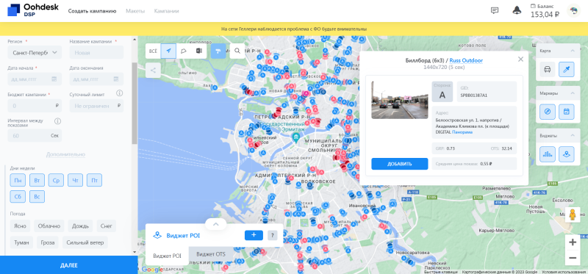The width and height of the screenshot is (588, 274).
Task: Add a POI widget with plus button
Action: (x=254, y=235)
